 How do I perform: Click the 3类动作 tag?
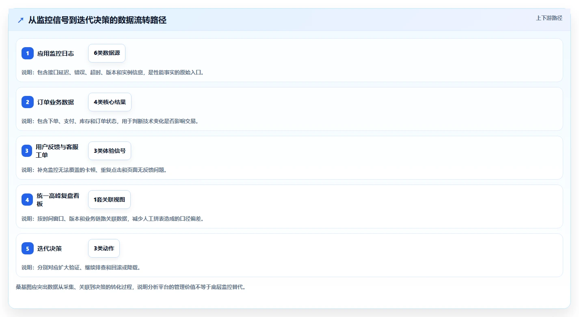[104, 248]
